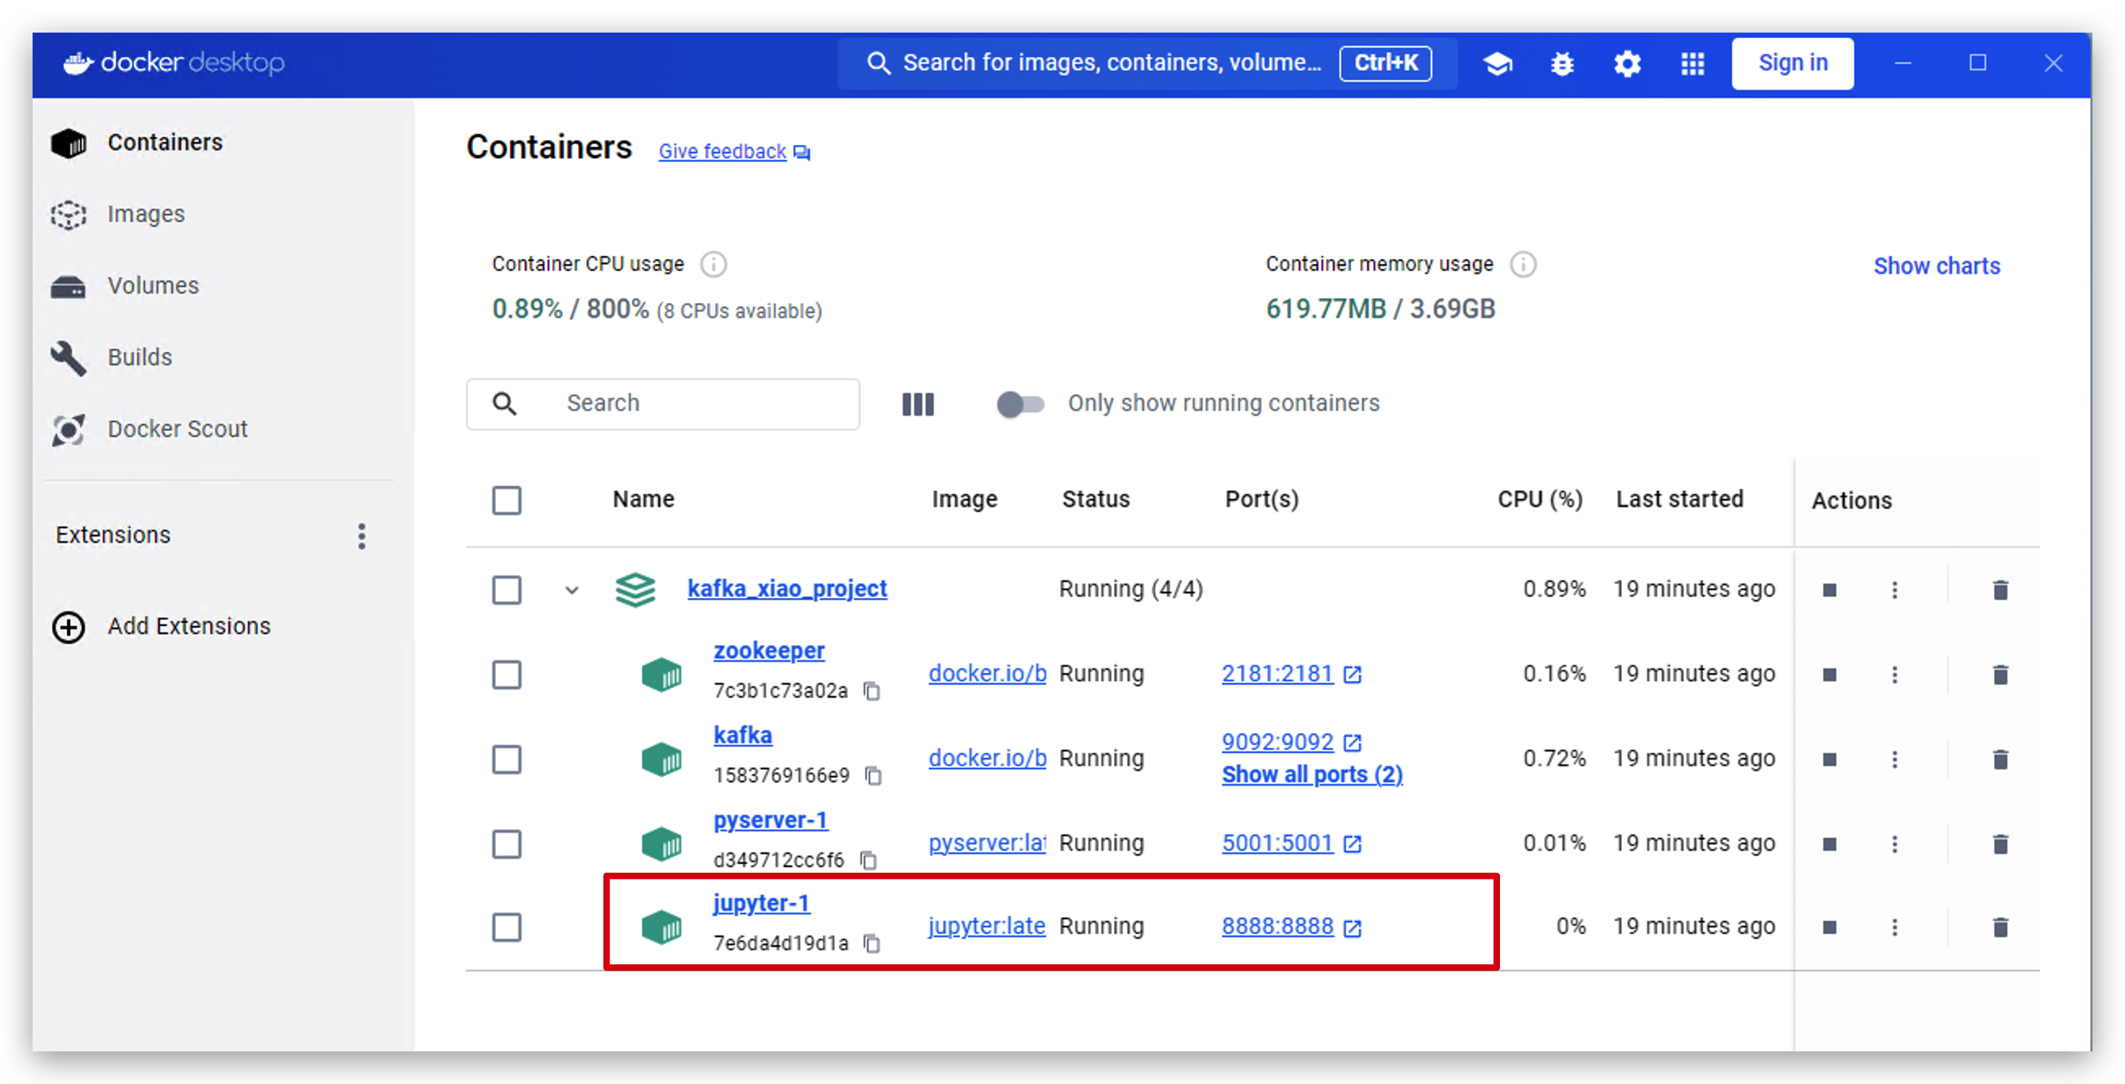This screenshot has height=1084, width=2125.
Task: Delete the kafka container
Action: 2000,759
